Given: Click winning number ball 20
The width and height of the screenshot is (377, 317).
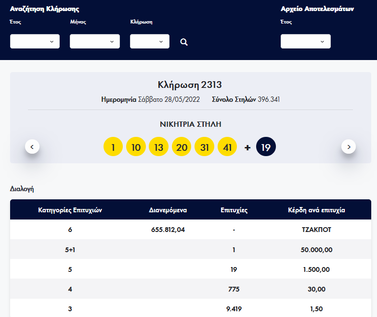Looking at the screenshot, I should pyautogui.click(x=182, y=147).
